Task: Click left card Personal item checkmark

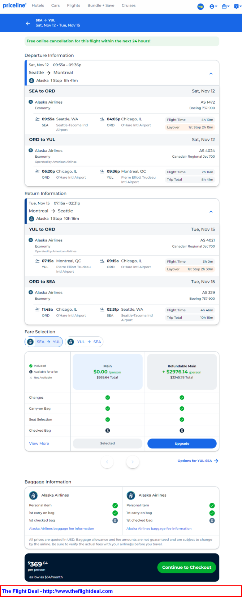Action: click(115, 505)
